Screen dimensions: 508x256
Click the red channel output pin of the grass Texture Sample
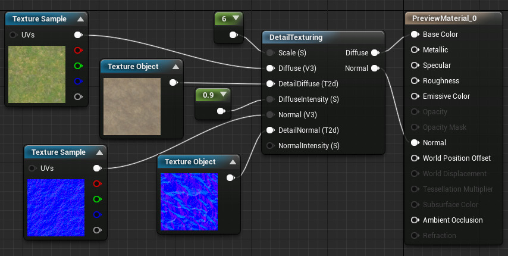tap(78, 51)
